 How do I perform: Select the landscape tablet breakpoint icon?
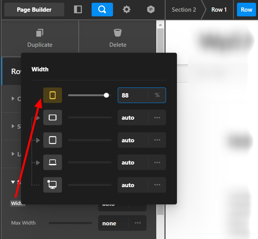53,118
